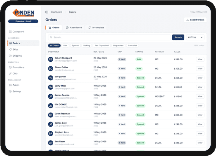Click the Search button

pos(178,37)
